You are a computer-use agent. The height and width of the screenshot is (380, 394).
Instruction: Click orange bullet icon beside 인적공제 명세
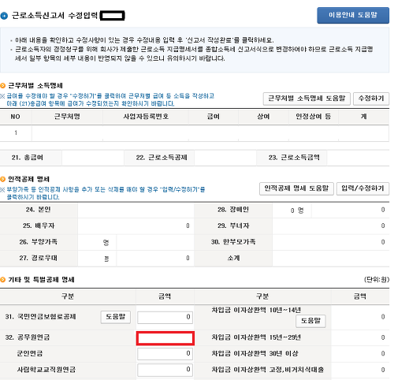pos(2,179)
